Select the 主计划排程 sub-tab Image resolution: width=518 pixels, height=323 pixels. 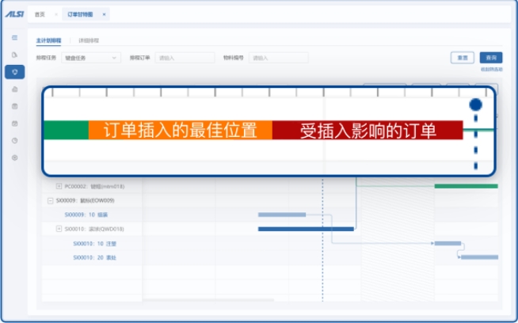(48, 40)
